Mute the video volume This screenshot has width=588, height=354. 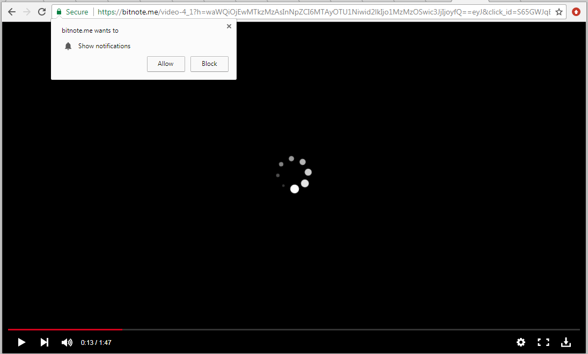click(x=67, y=342)
